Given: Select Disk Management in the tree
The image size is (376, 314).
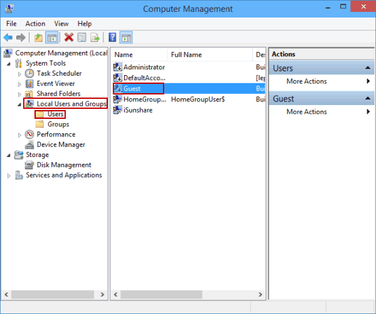Looking at the screenshot, I should tap(64, 165).
